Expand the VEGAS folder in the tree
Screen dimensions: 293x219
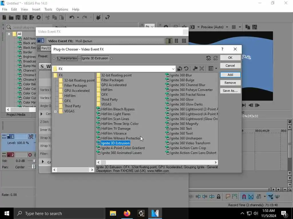[56, 111]
